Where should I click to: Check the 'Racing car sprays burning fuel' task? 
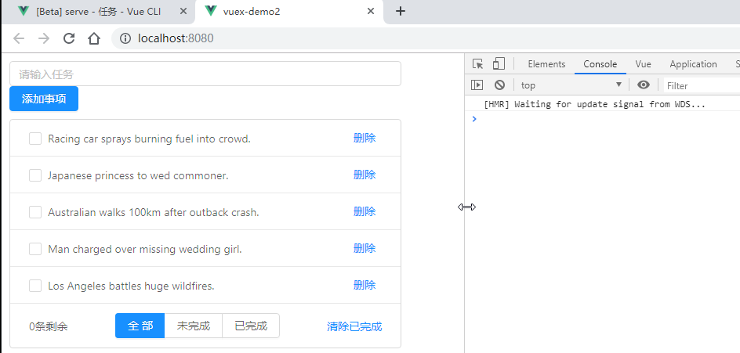[x=35, y=139]
